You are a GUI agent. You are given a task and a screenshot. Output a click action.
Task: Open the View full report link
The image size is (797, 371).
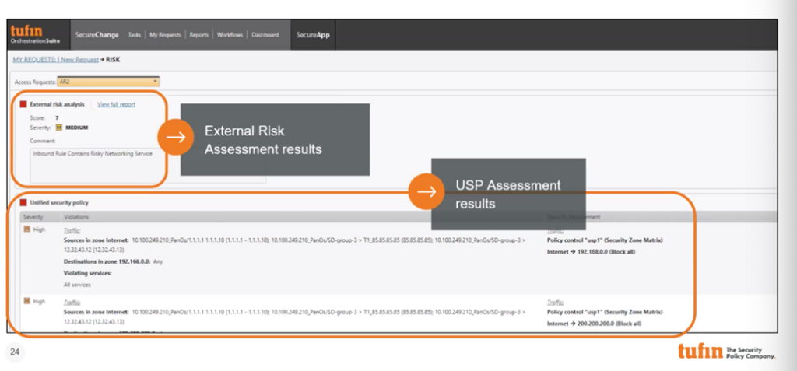[x=116, y=104]
